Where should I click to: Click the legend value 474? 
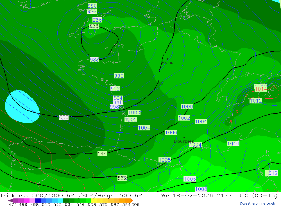[x=13, y=204]
